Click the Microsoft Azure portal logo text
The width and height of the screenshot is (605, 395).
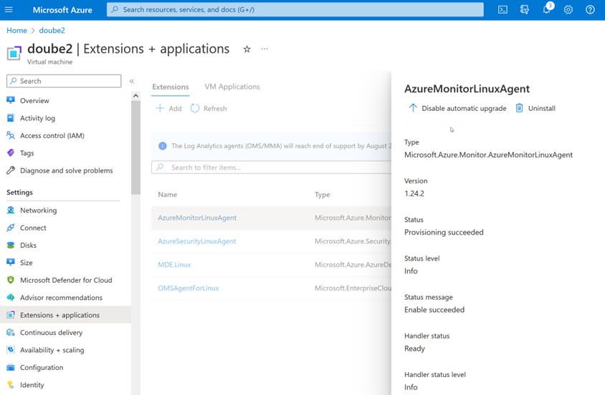click(x=62, y=10)
